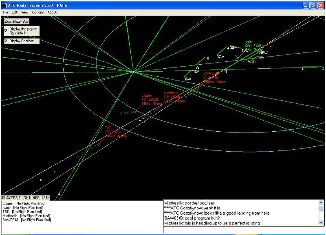Toggle the Display Chatbox checkbox
This screenshot has width=326, height=235.
coord(6,41)
